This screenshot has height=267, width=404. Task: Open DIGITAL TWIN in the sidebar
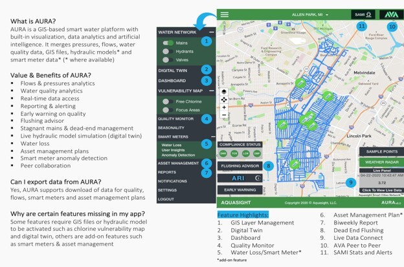(x=173, y=70)
